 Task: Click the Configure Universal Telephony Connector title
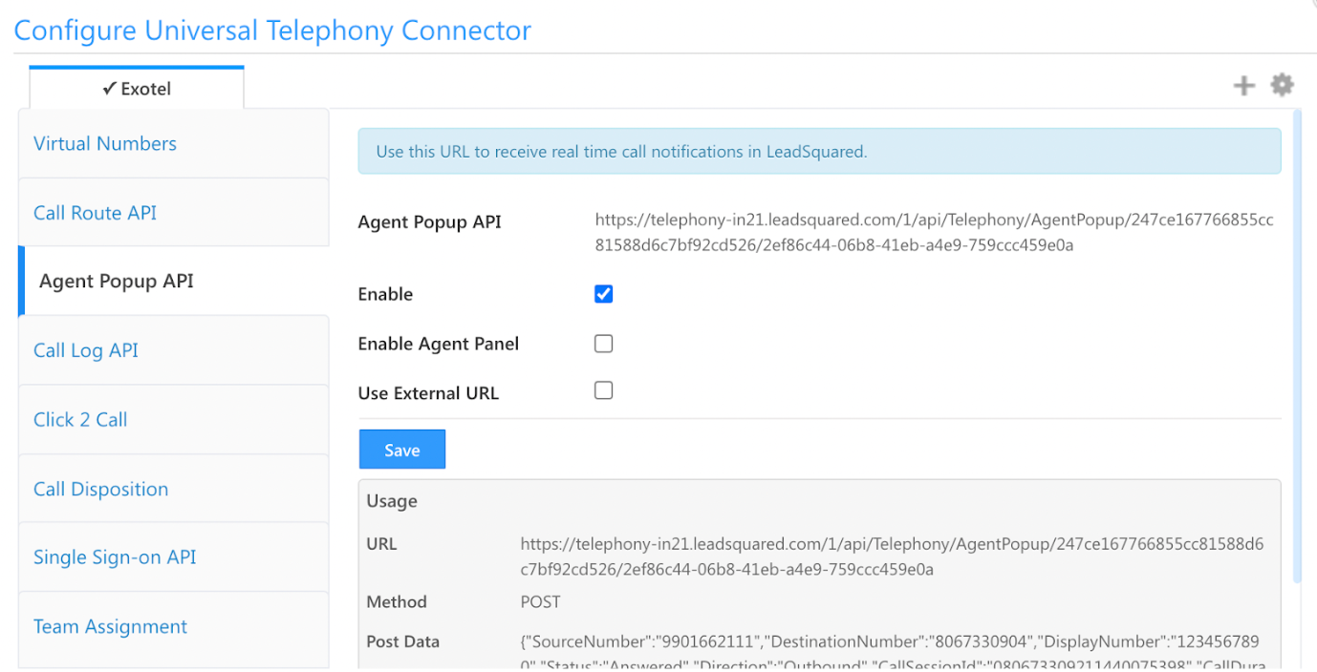(x=272, y=30)
